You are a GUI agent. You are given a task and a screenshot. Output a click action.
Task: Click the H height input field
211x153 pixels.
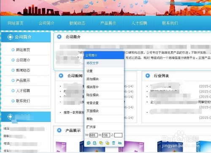(x=106, y=135)
